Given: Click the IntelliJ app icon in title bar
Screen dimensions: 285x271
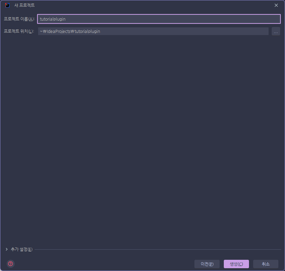Looking at the screenshot, I should click(7, 5).
